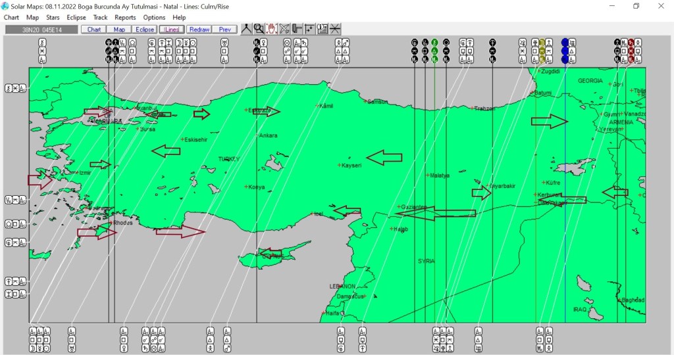This screenshot has width=674, height=355.
Task: Open the Reports menu
Action: pos(125,18)
